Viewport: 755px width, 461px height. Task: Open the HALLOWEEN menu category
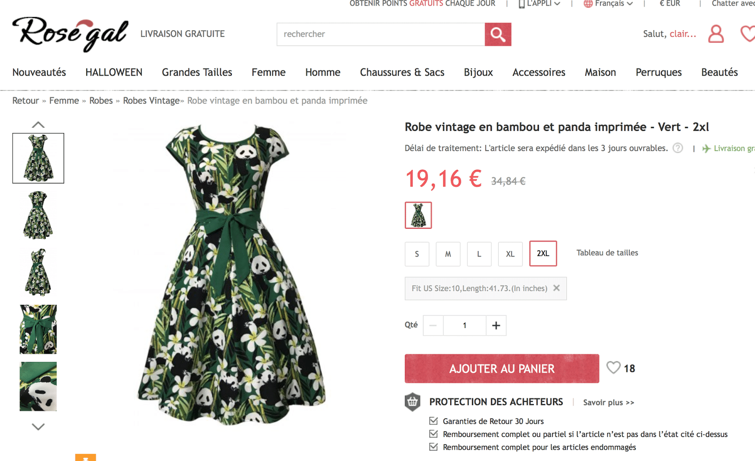click(114, 72)
